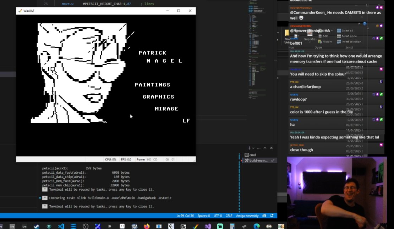Open the new terminal launch profile dropdown

coord(253,148)
